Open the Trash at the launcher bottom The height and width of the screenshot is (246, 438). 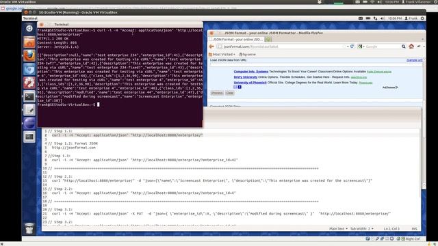(x=29, y=228)
